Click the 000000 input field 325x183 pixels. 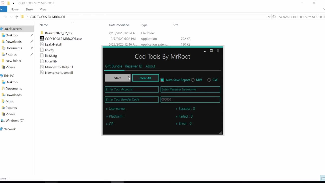tap(190, 99)
